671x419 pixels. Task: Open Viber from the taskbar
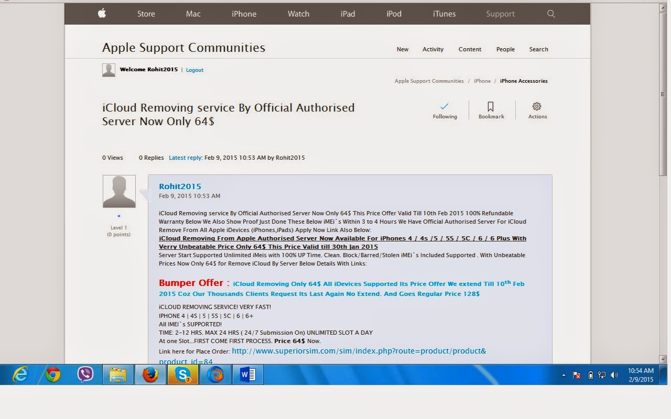click(85, 374)
